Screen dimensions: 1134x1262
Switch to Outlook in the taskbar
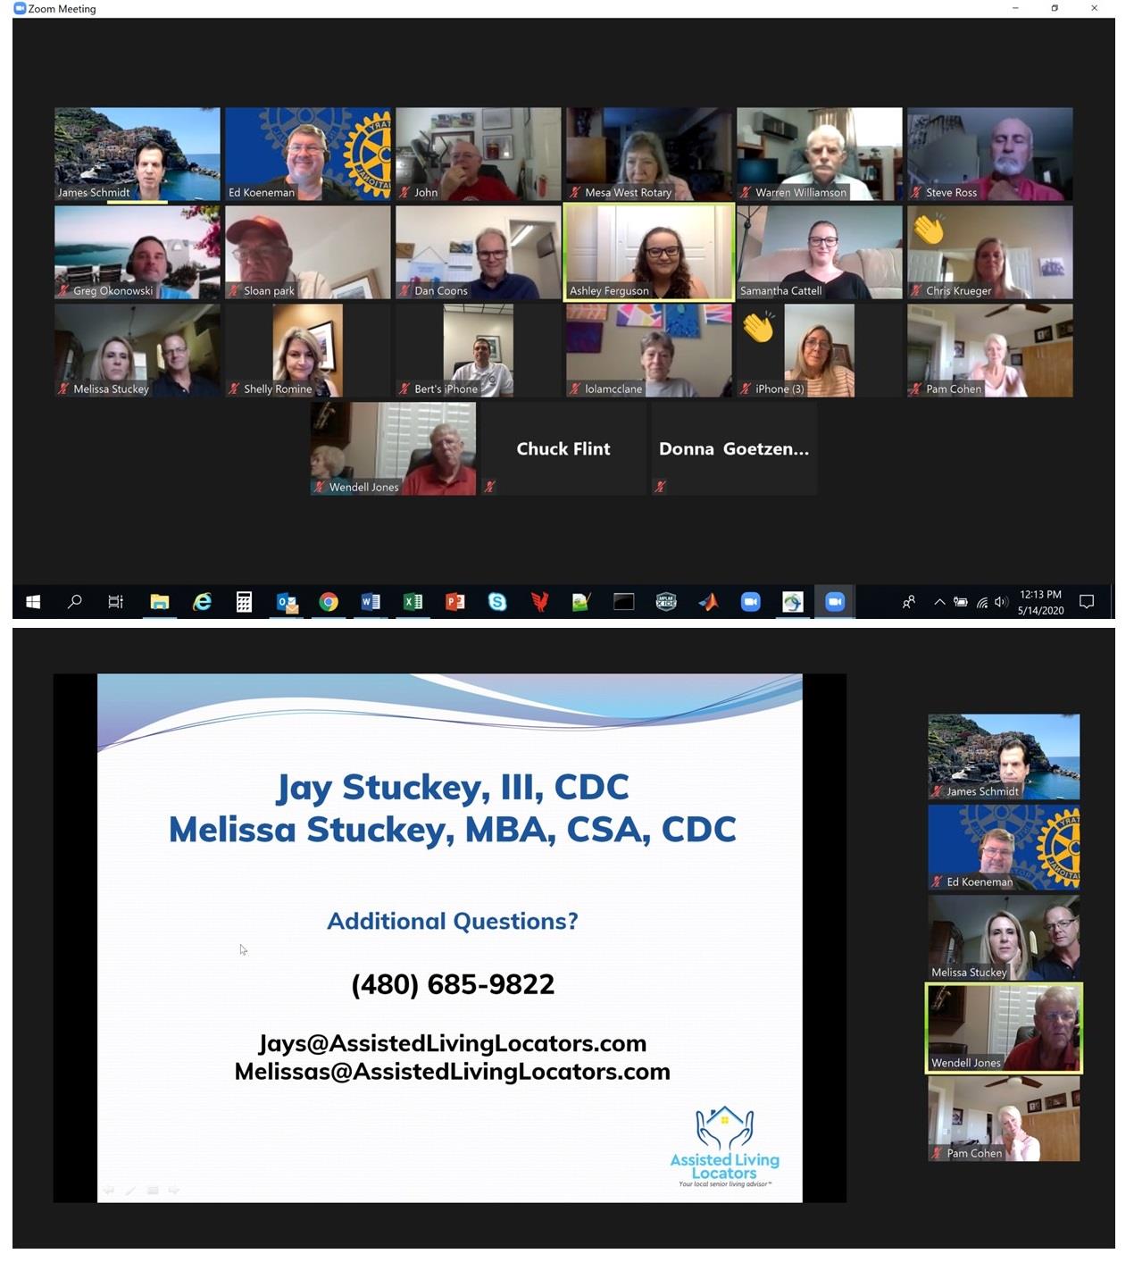[287, 602]
